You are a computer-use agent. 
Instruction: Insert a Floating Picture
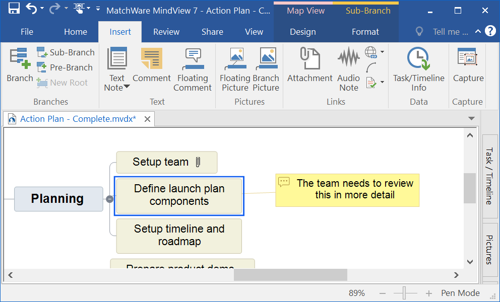[x=235, y=69]
